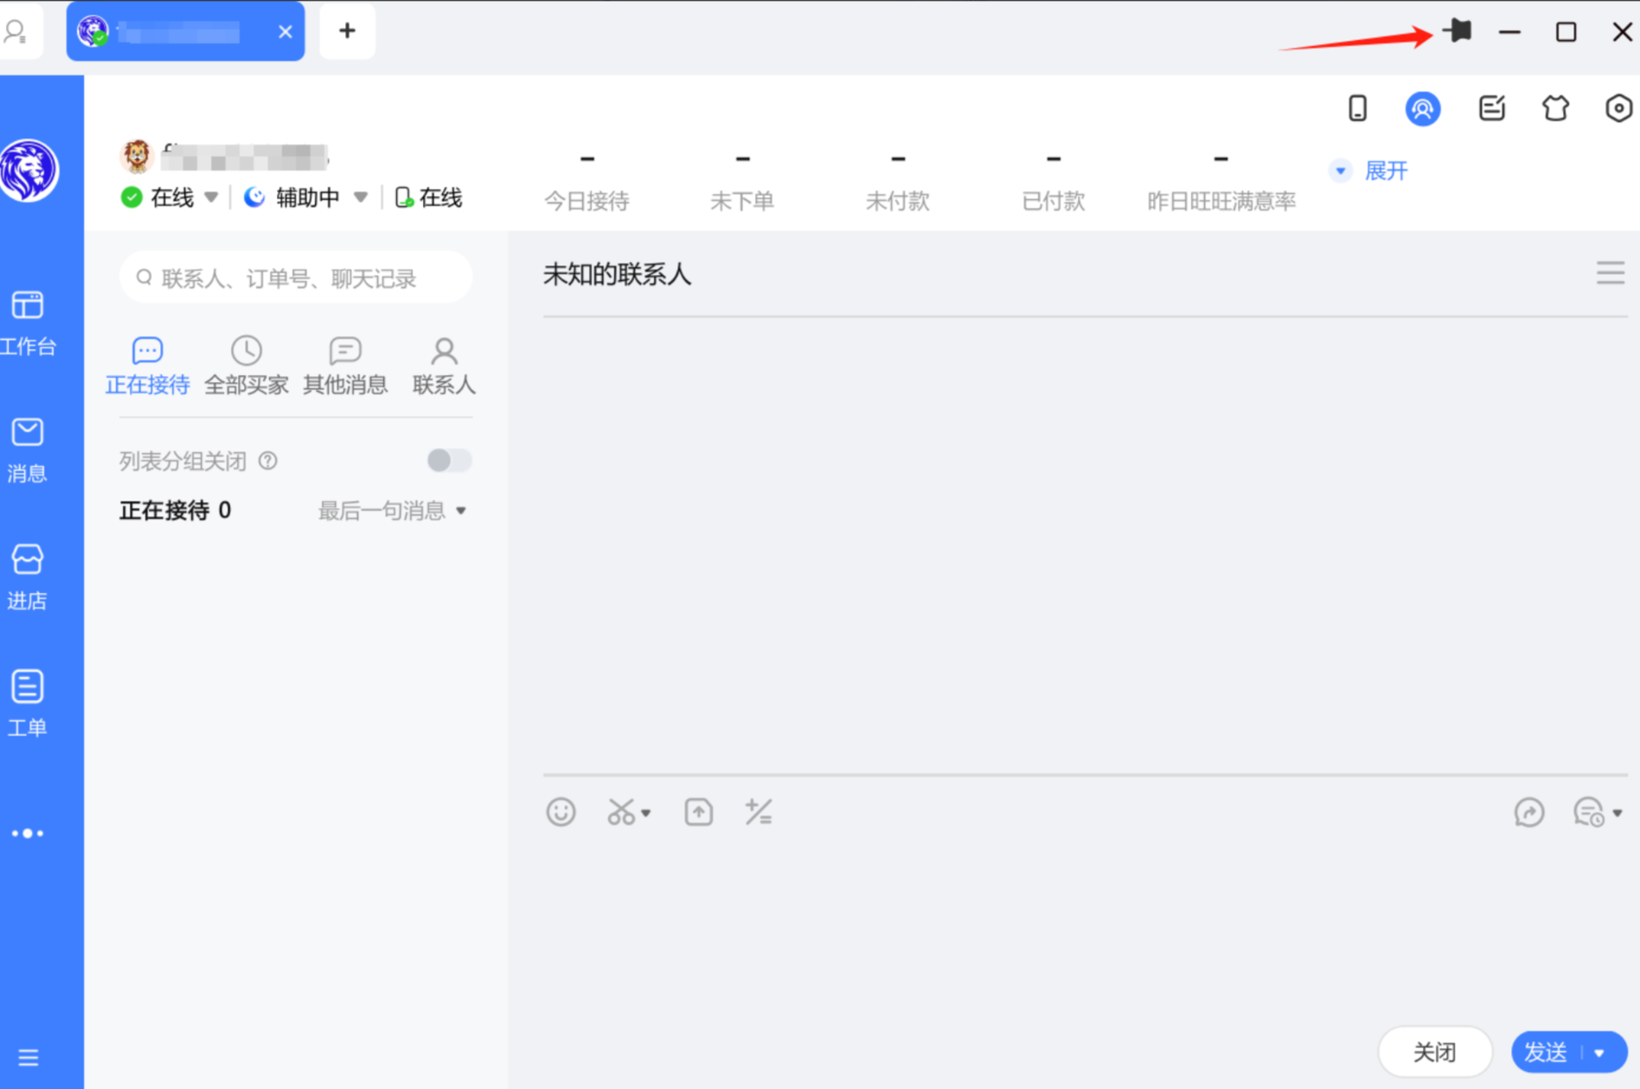Screen dimensions: 1640x1089
Task: Click the 展开 link to expand stats
Action: 1386,170
